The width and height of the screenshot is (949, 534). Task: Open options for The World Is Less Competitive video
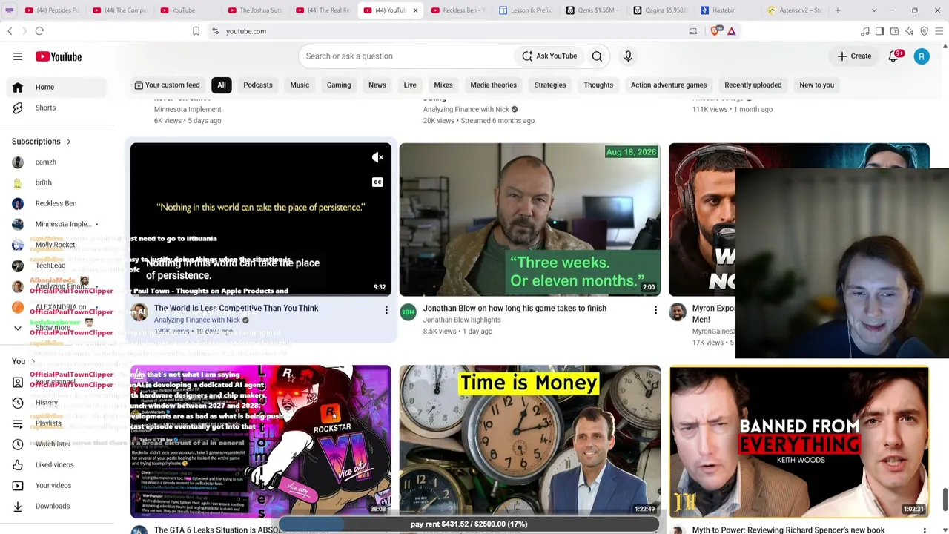(x=386, y=310)
